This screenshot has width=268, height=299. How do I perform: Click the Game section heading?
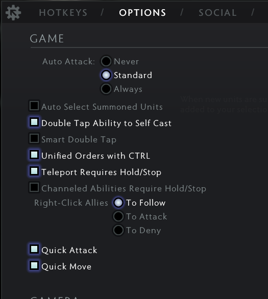47,38
